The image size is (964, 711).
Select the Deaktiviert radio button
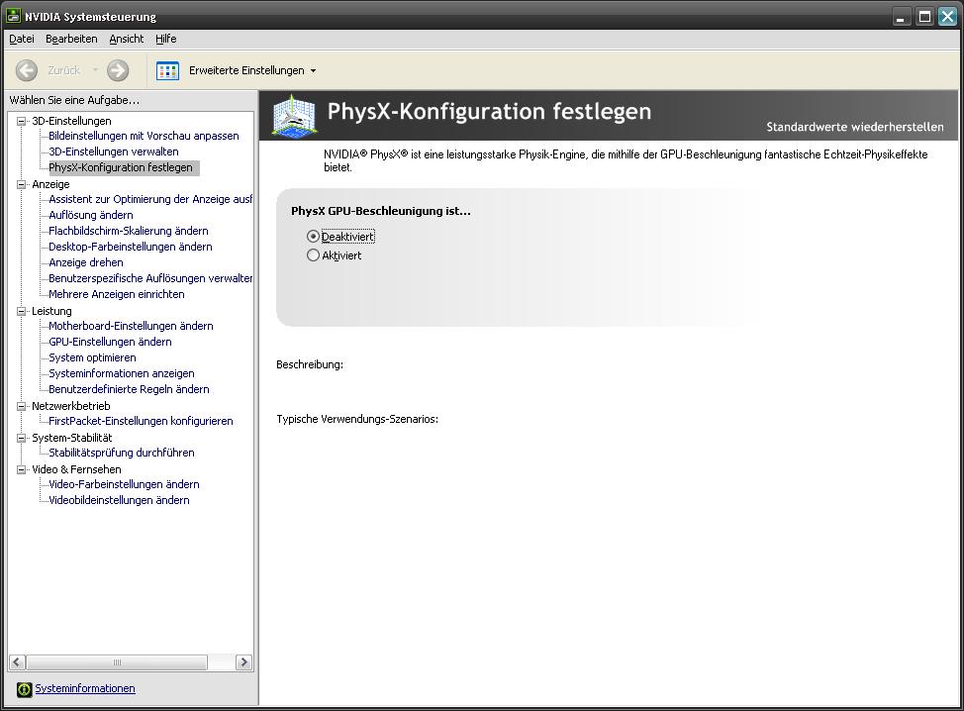pyautogui.click(x=313, y=237)
